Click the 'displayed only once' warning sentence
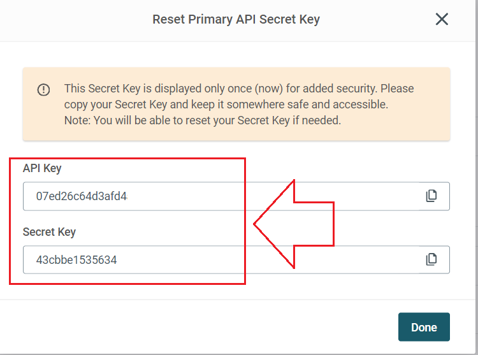 (239, 89)
